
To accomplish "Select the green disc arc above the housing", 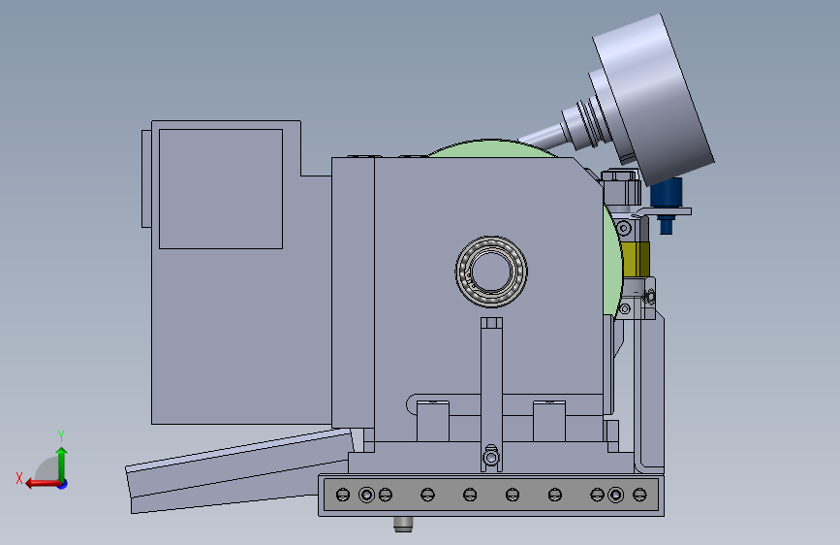I will (x=493, y=148).
